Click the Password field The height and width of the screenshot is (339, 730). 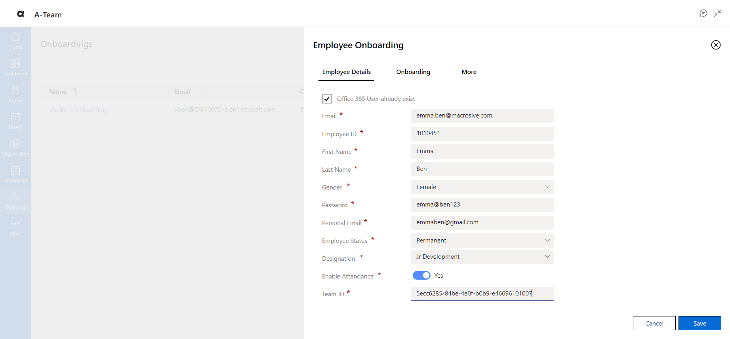point(482,205)
